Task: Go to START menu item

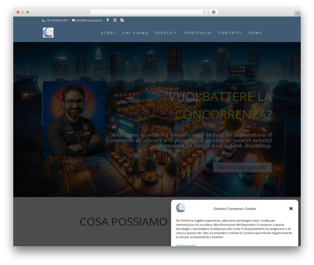Action: (109, 33)
